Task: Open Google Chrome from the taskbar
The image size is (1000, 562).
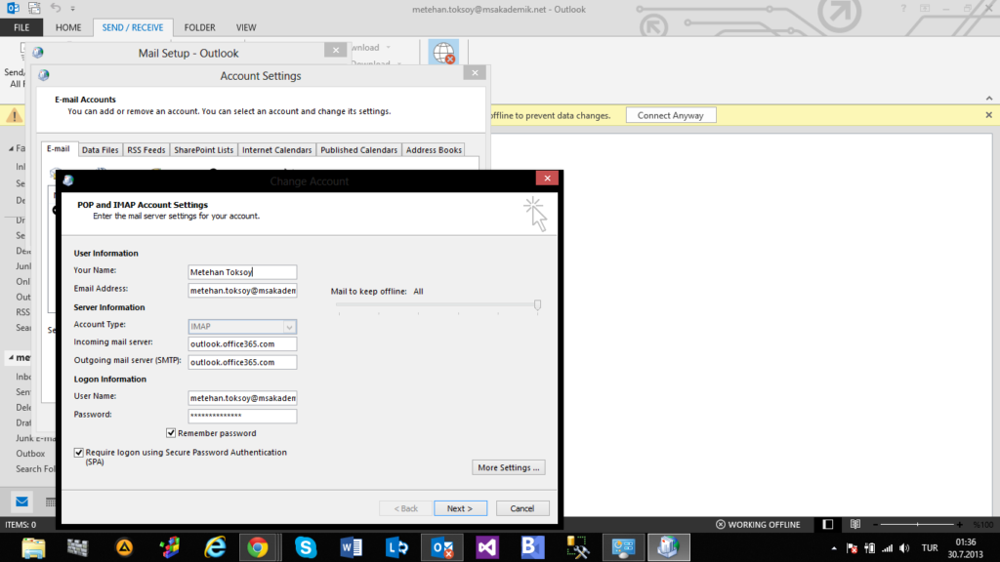Action: [258, 547]
